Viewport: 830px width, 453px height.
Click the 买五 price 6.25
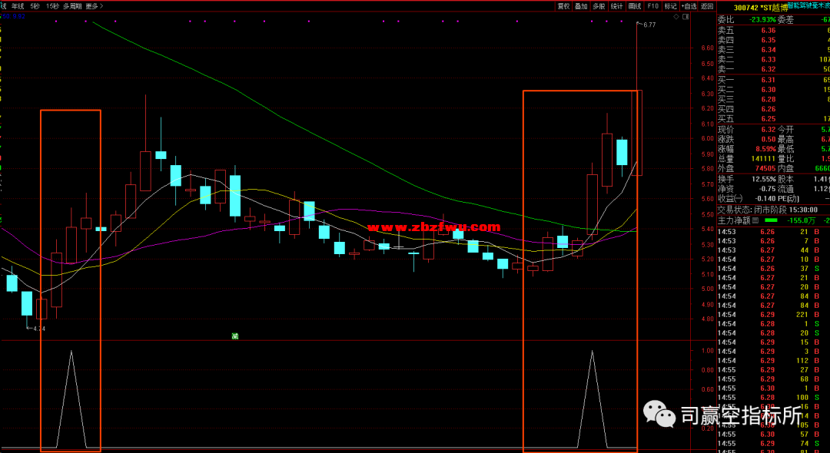768,119
